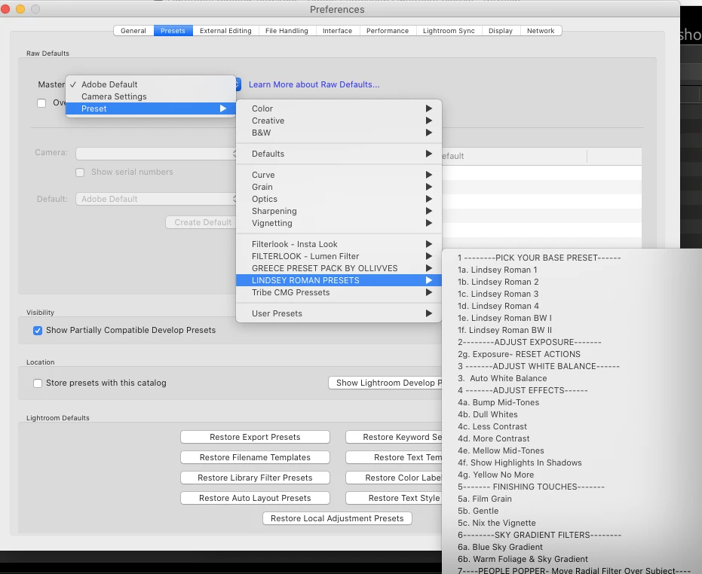This screenshot has width=702, height=574.
Task: Expand the B&W preset group
Action: point(339,133)
